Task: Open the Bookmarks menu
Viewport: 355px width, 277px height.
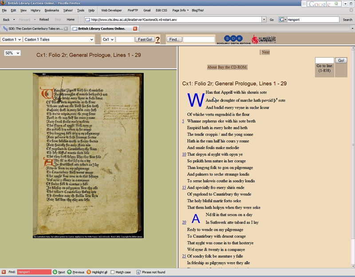Action: [51, 10]
